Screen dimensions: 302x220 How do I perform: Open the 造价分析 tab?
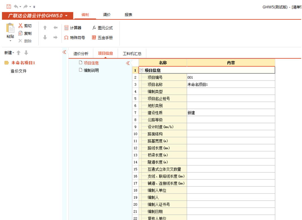coord(81,54)
